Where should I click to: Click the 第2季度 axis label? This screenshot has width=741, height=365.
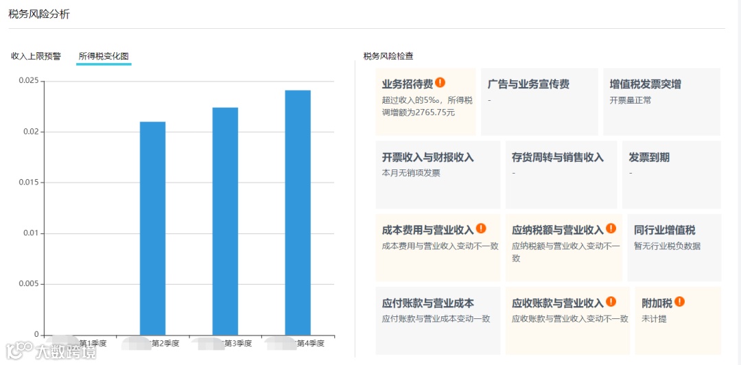point(165,343)
